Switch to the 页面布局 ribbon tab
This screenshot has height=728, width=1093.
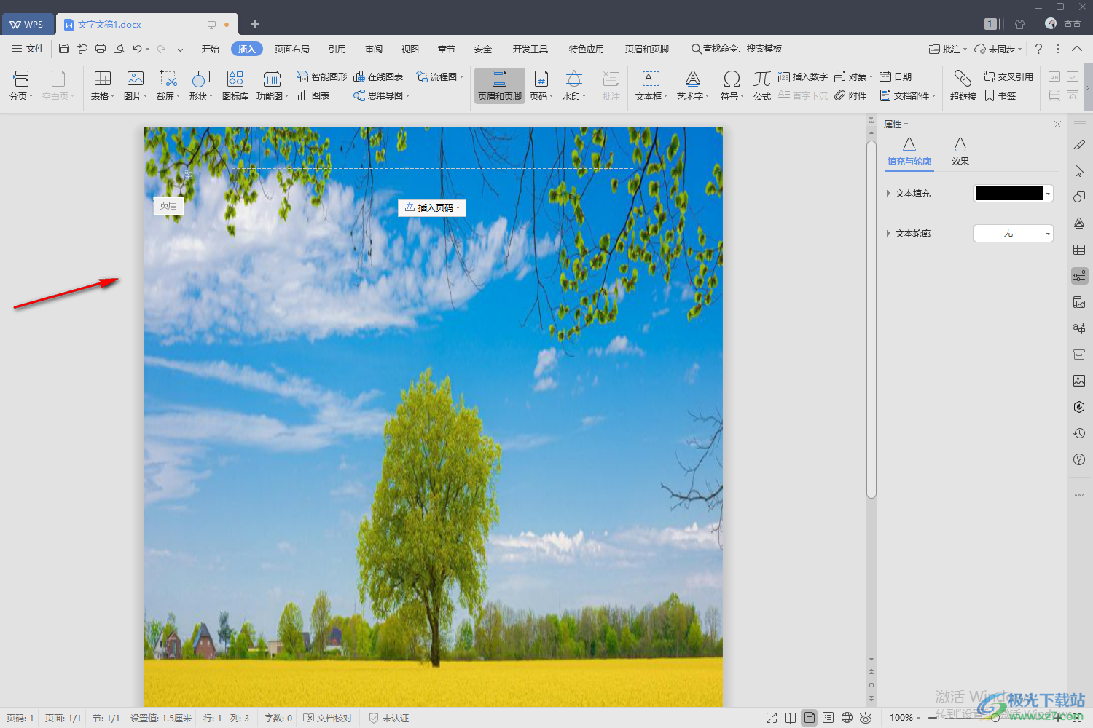292,49
